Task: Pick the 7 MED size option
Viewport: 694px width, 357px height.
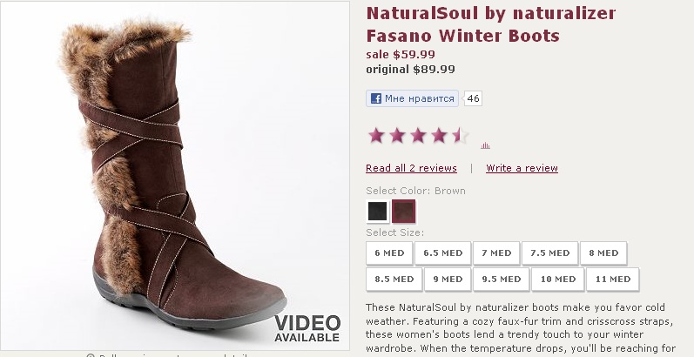Action: (496, 253)
